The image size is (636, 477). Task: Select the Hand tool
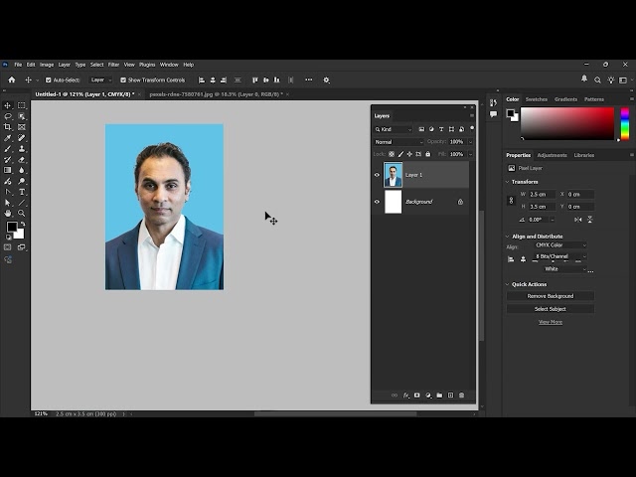pos(8,213)
